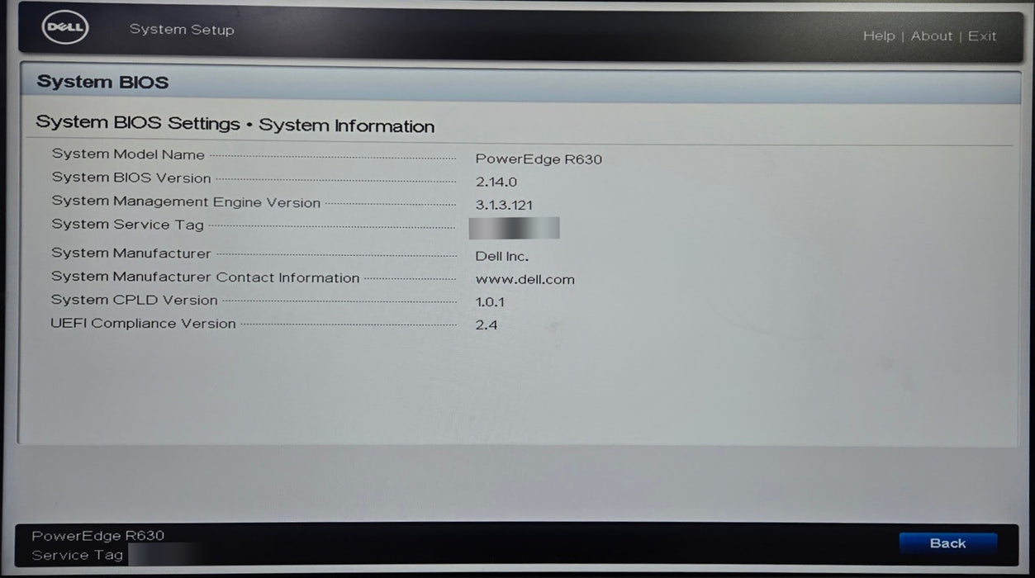The height and width of the screenshot is (578, 1035).
Task: Click the System Information breadcrumb heading
Action: 346,126
